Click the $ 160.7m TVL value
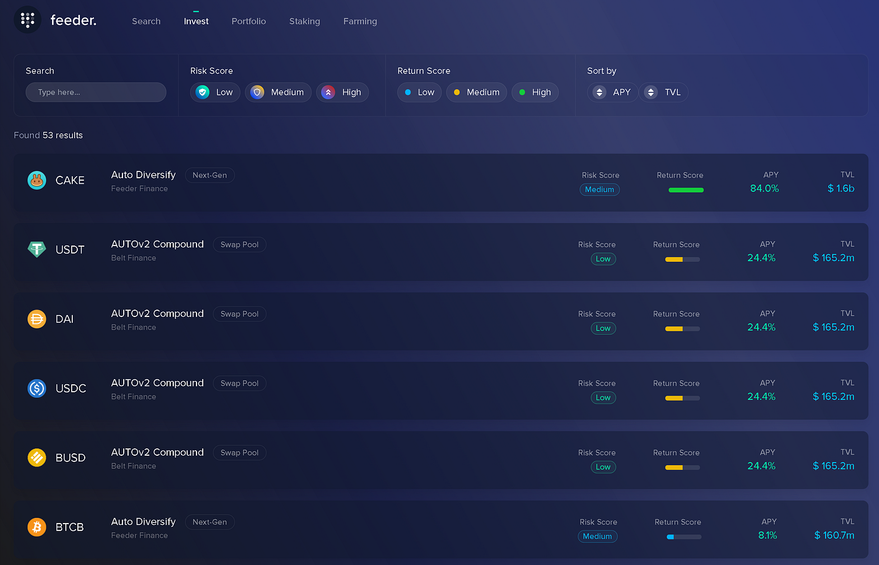879x565 pixels. coord(834,535)
